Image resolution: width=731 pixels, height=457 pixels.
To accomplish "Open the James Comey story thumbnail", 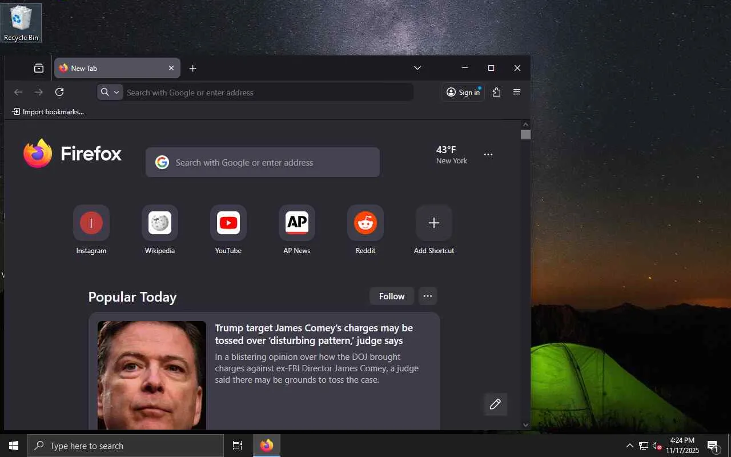I will pyautogui.click(x=152, y=375).
